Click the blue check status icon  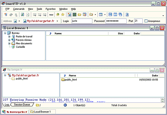[x=65, y=105]
